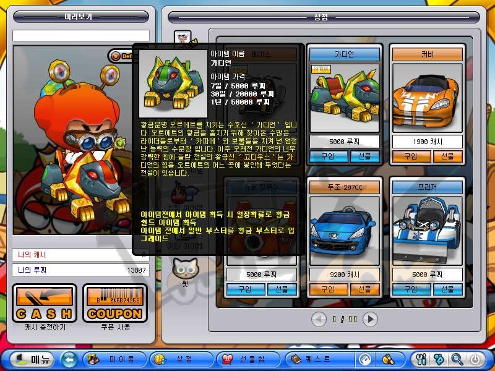Gift 프리저 with its 선물 button
Screen dimensions: 495x371
click(x=447, y=289)
